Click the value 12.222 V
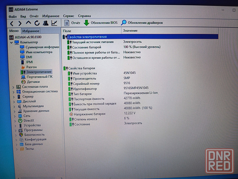The image size is (238, 179). 130,113
